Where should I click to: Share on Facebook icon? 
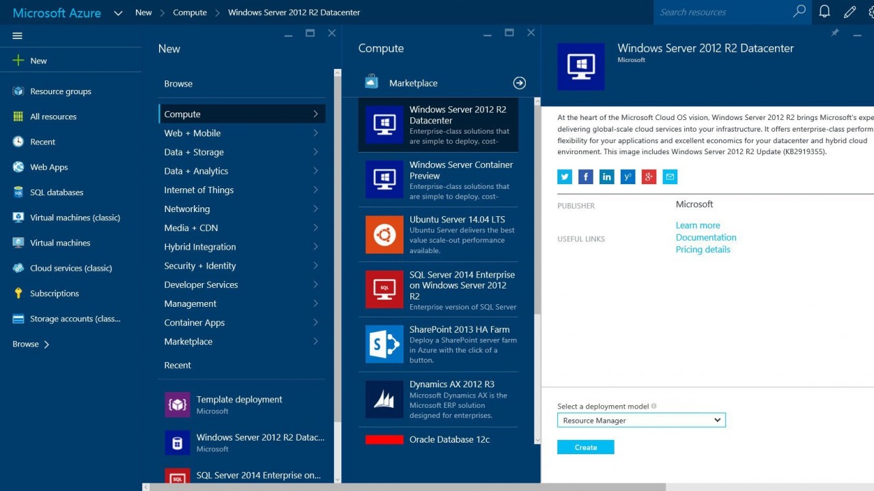click(586, 177)
